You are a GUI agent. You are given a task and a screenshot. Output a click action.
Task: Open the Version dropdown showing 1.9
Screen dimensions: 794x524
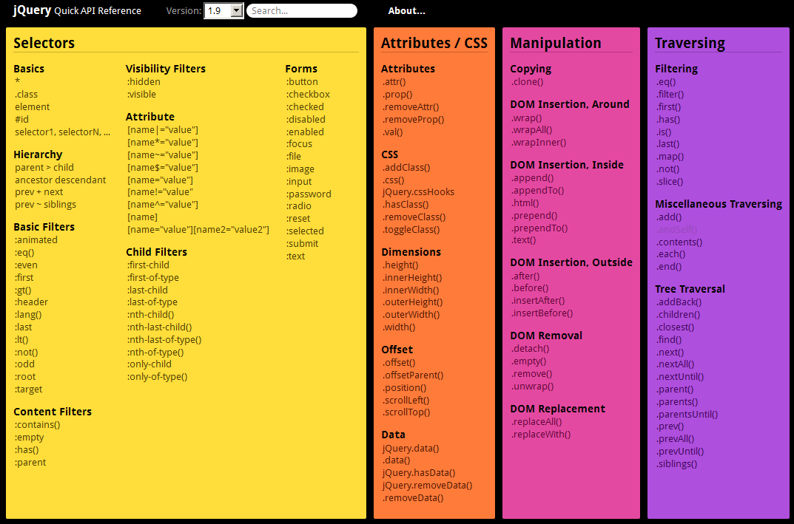pyautogui.click(x=223, y=10)
